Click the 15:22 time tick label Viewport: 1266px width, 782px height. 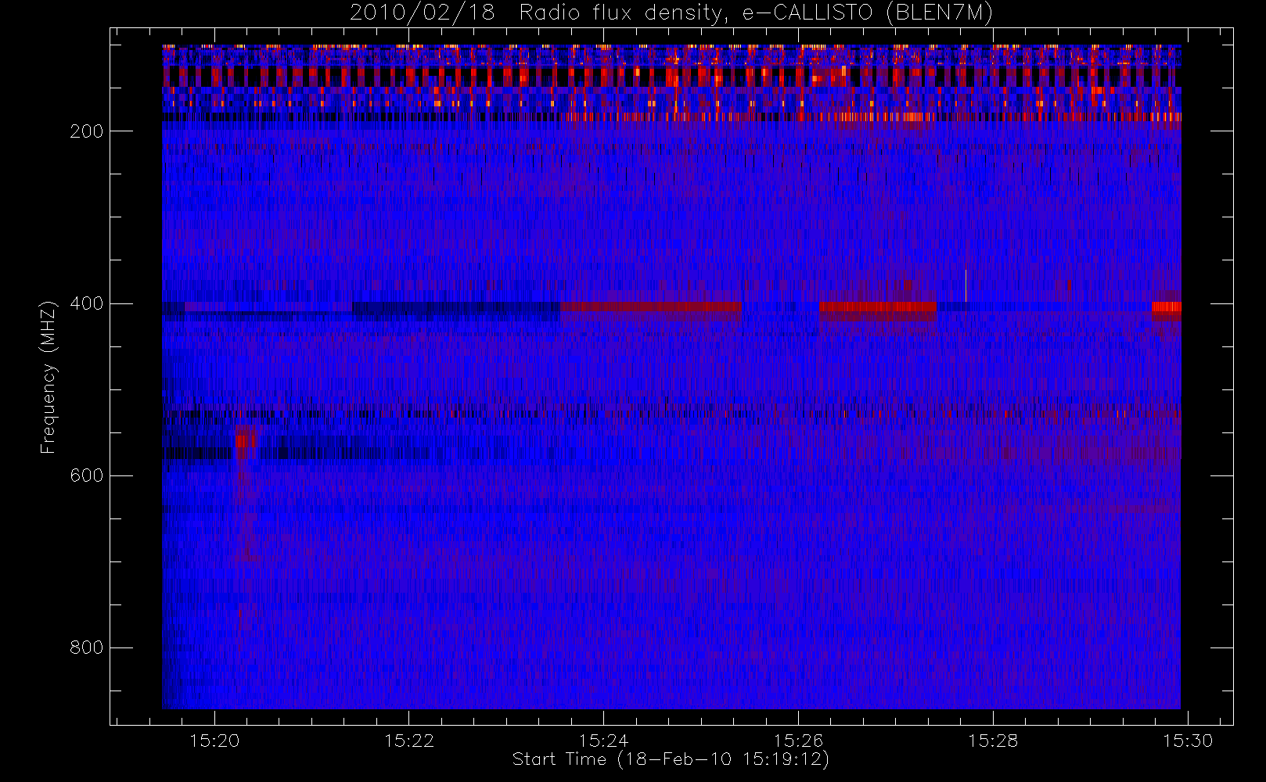pyautogui.click(x=409, y=741)
